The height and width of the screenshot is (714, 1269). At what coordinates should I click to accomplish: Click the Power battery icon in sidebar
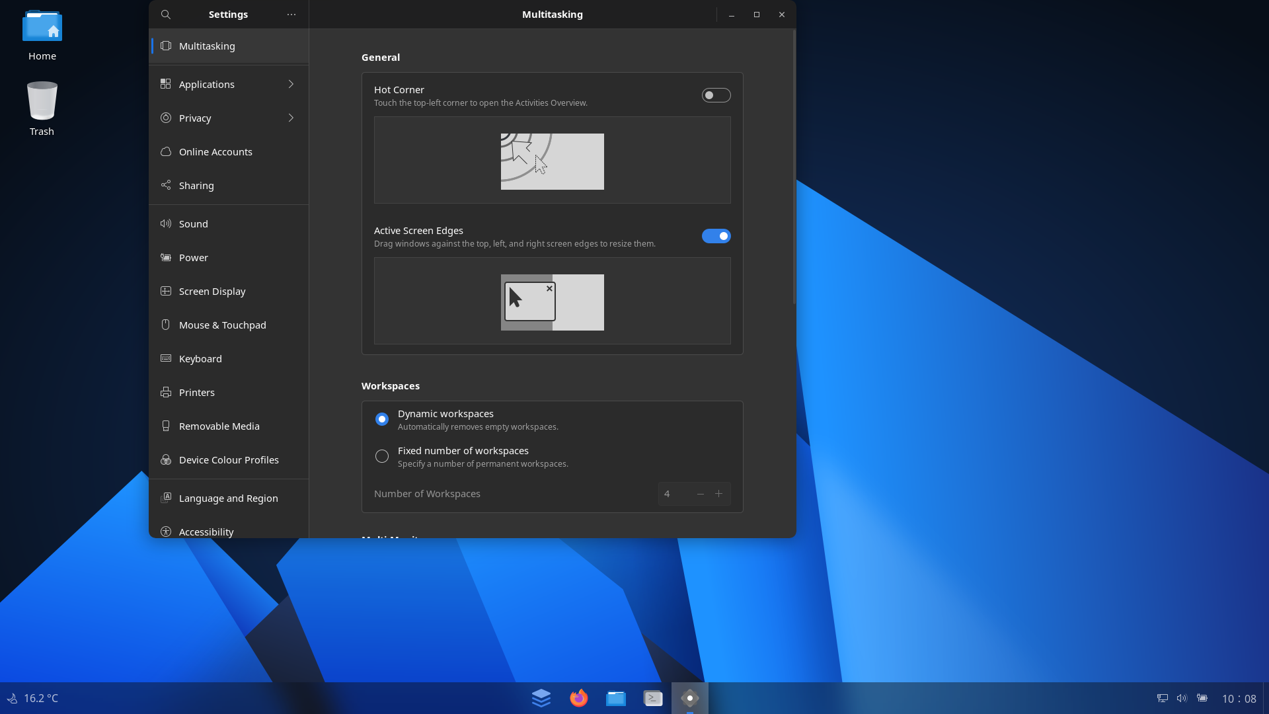point(166,258)
